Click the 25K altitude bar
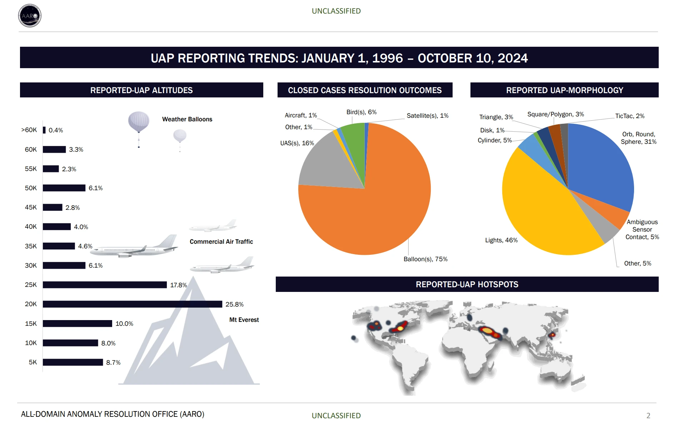This screenshot has width=673, height=435. pos(105,285)
